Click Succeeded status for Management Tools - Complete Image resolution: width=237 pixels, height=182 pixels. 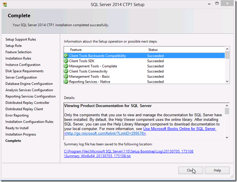pos(155,66)
